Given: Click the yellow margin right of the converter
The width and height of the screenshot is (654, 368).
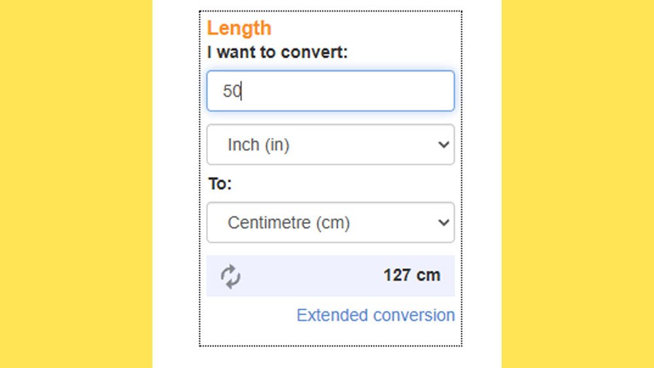Looking at the screenshot, I should [577, 184].
